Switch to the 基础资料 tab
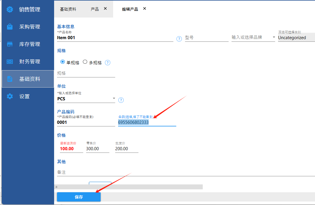Screen dimensions: 315x205 pos(68,9)
